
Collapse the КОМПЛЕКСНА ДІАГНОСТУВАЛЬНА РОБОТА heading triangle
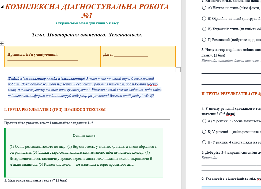(x=2, y=7)
